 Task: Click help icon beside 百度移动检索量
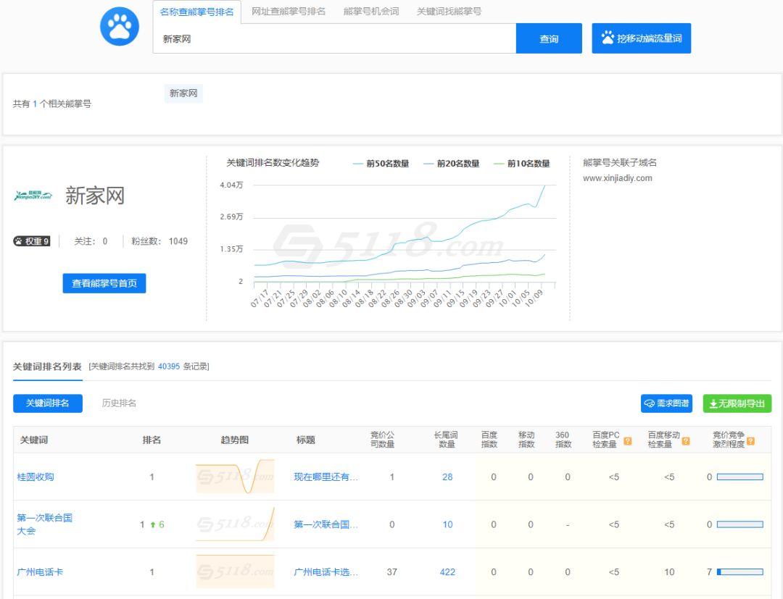tap(686, 441)
